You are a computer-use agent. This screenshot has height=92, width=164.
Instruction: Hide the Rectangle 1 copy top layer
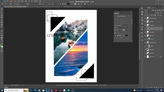[x=145, y=18]
